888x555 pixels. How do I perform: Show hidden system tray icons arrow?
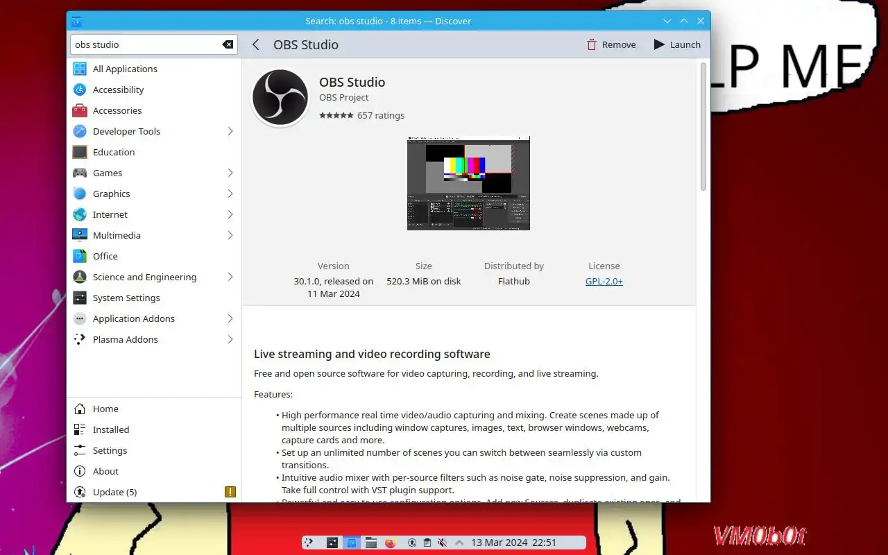click(458, 543)
